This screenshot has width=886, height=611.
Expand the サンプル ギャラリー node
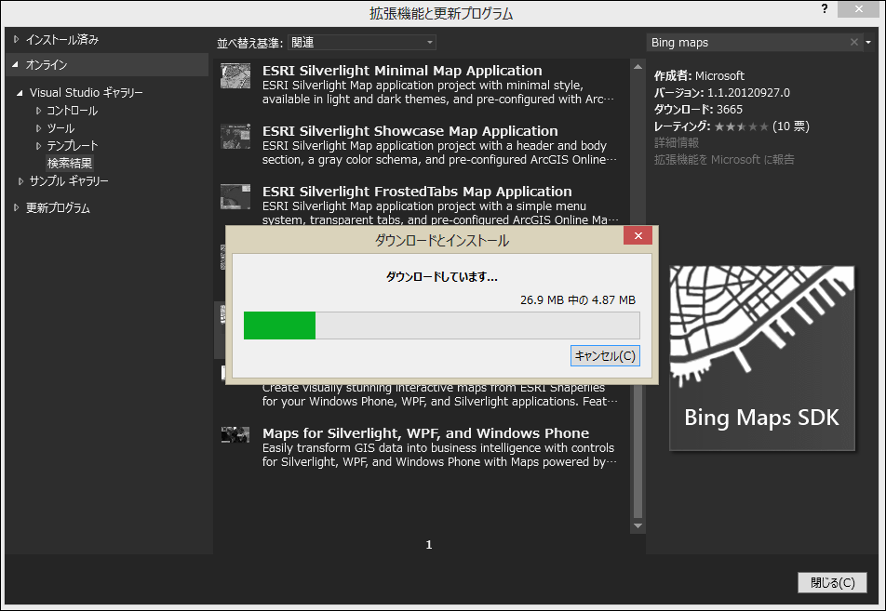[20, 181]
